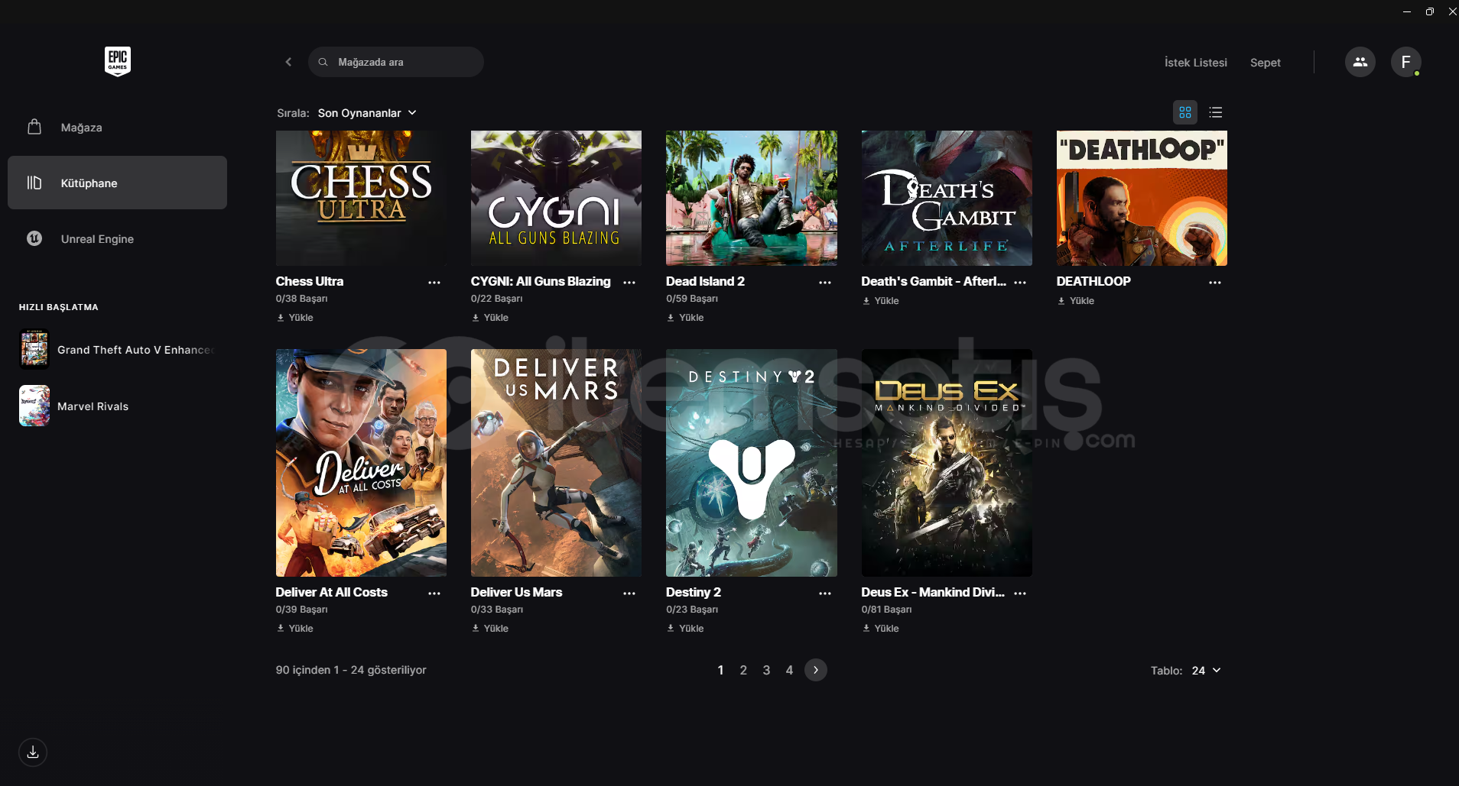The height and width of the screenshot is (786, 1459).
Task: Click 0/59 Başarı under Dead Island 2
Action: (692, 299)
